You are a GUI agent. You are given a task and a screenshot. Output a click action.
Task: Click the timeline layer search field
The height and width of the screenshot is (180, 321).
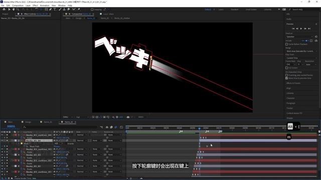60,127
